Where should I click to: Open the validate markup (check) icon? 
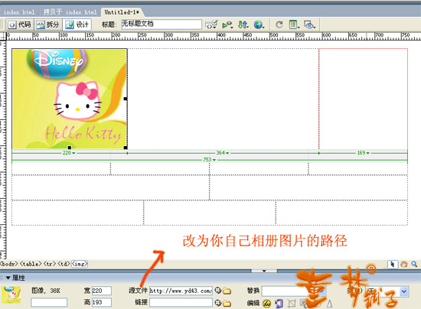[211, 24]
